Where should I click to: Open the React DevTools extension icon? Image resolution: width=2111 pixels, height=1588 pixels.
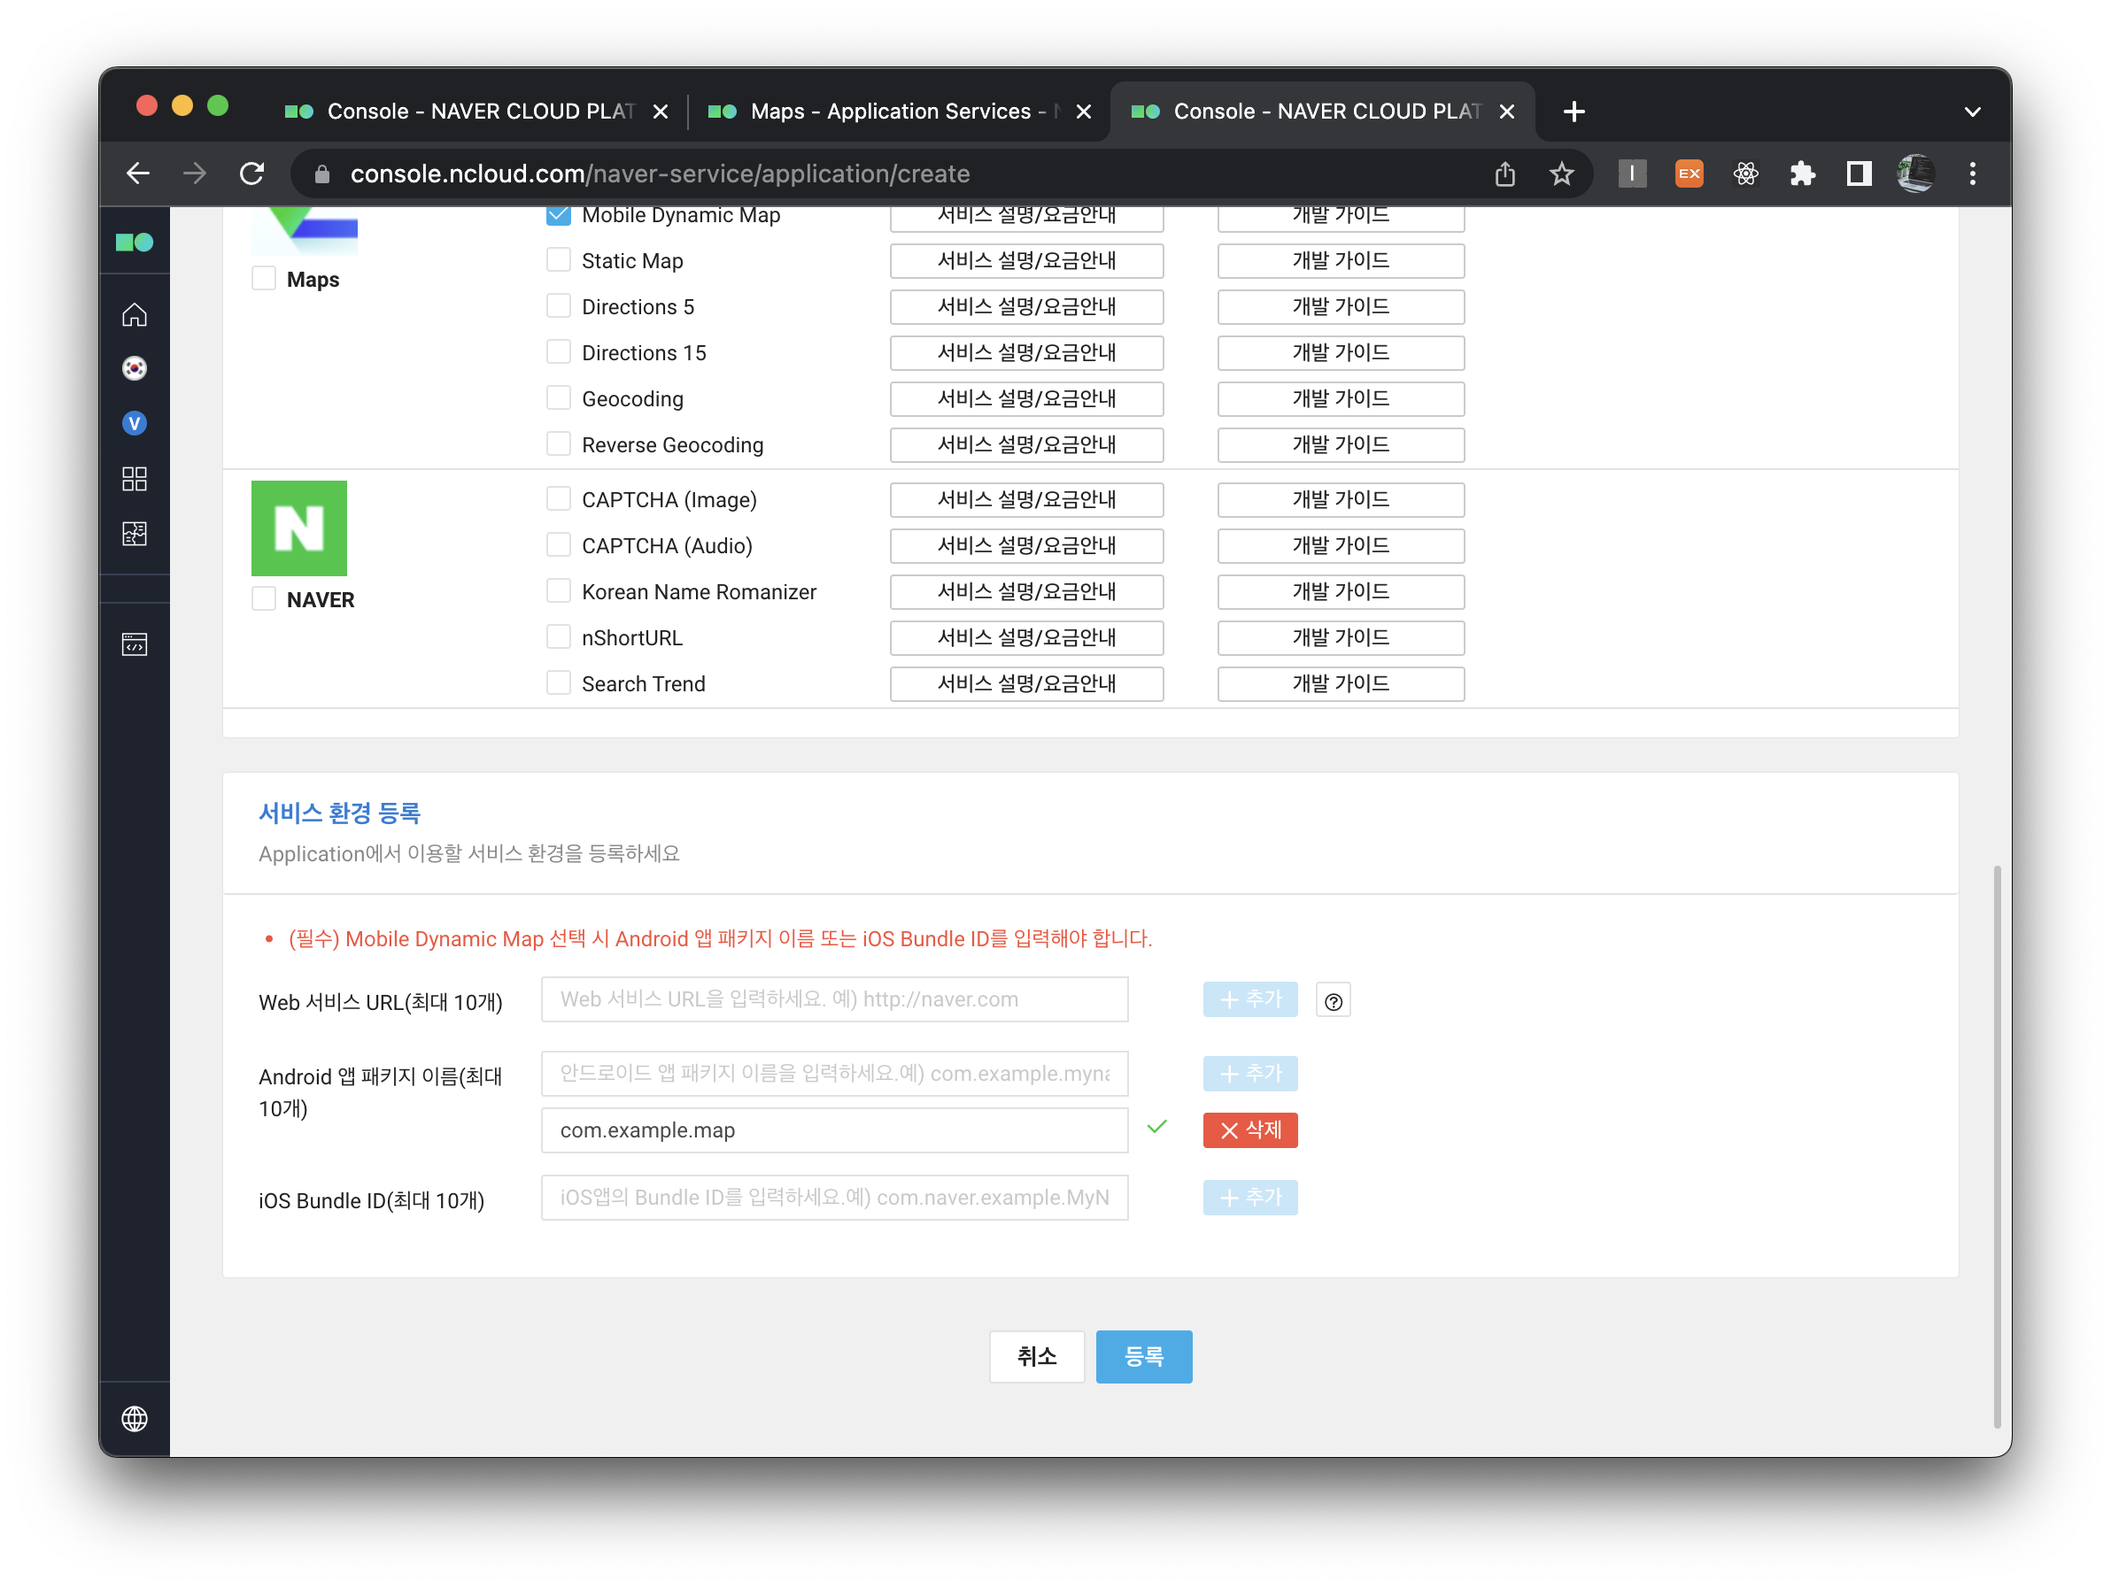(1745, 173)
